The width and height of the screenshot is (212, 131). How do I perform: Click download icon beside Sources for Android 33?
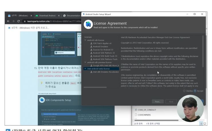click(x=91, y=50)
